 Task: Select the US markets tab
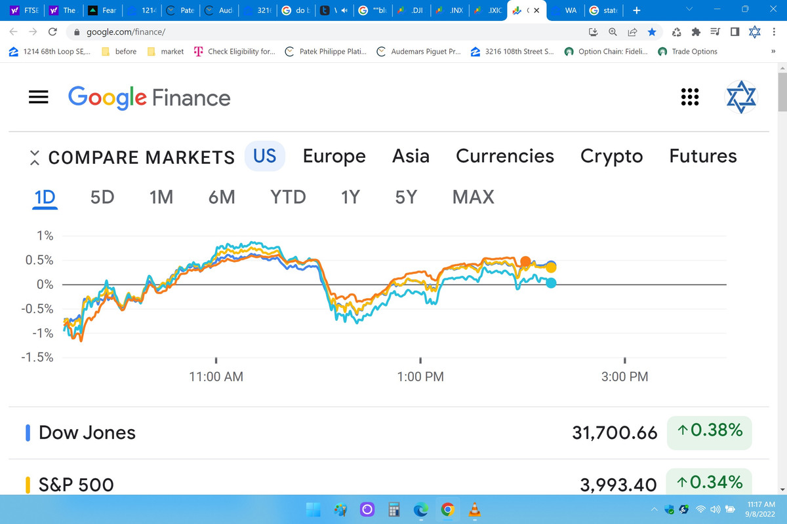(x=265, y=156)
